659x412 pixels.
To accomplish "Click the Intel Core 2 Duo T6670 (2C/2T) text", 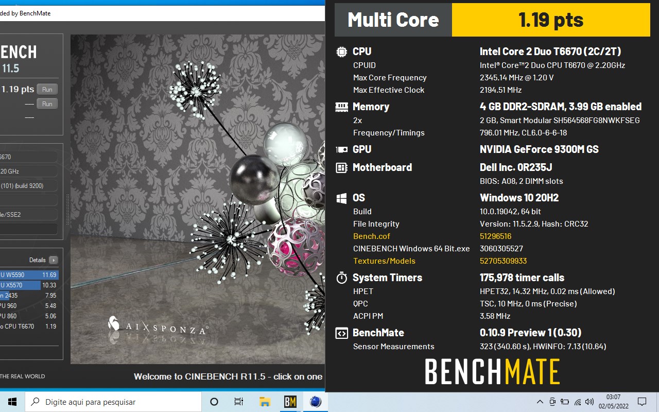I will point(550,51).
